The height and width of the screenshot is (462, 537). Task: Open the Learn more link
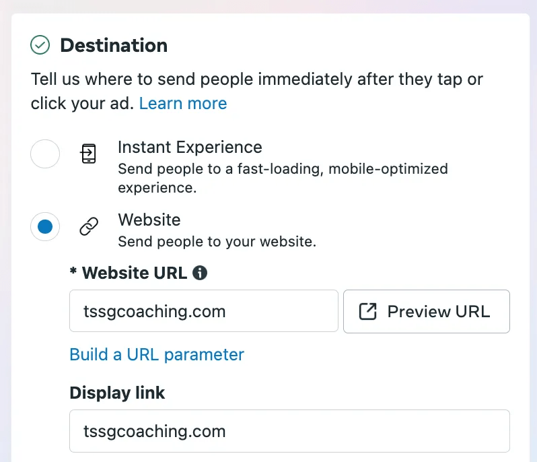point(183,103)
